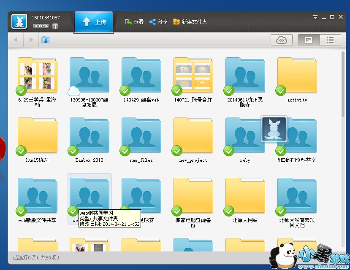The image size is (350, 270).
Task: Click the cloud eye view button
Action: [282, 40]
